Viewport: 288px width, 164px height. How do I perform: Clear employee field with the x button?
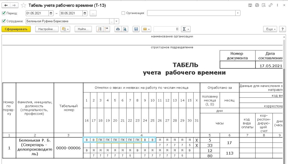coord(116,21)
